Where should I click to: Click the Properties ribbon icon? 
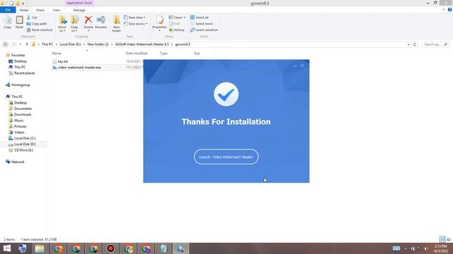coord(159,23)
